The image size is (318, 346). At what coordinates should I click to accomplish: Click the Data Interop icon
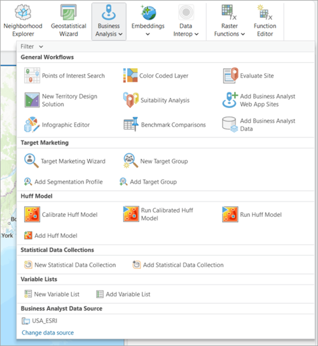tap(186, 12)
